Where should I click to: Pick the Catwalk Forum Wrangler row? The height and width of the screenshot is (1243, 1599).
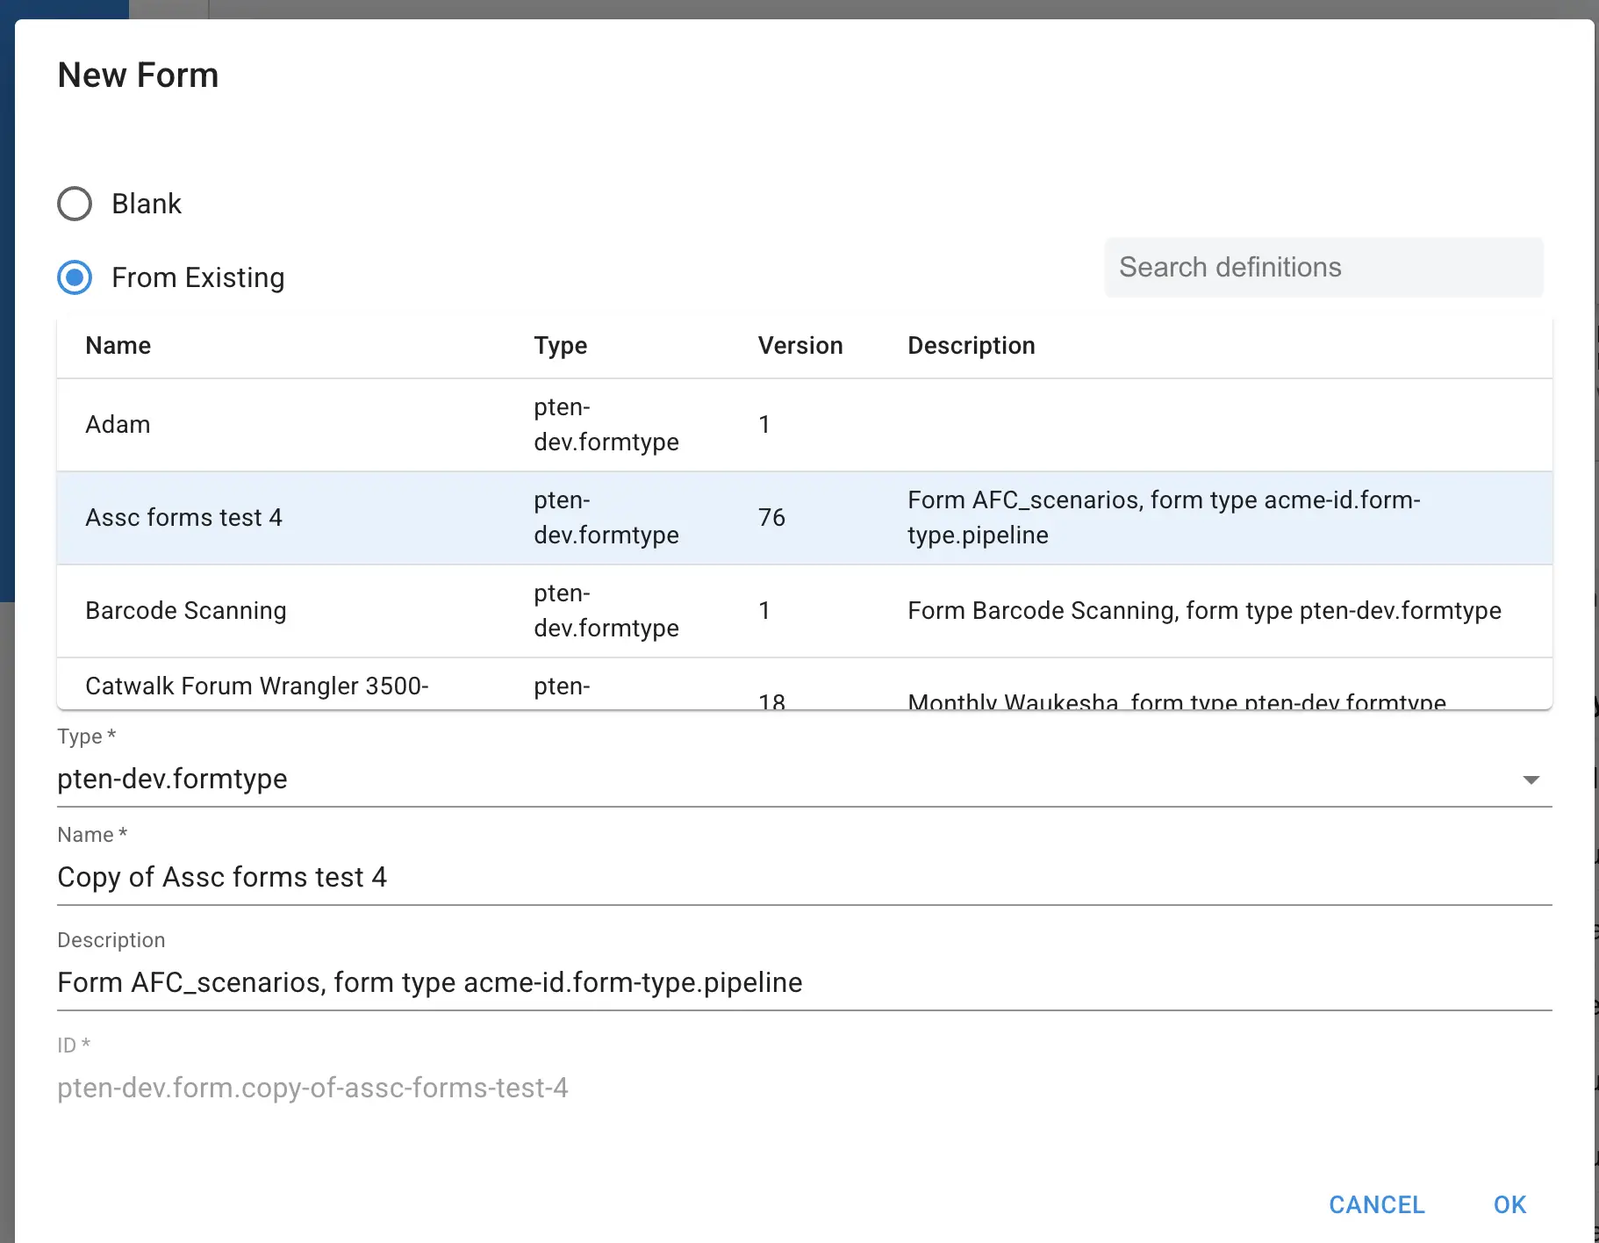[x=256, y=686]
